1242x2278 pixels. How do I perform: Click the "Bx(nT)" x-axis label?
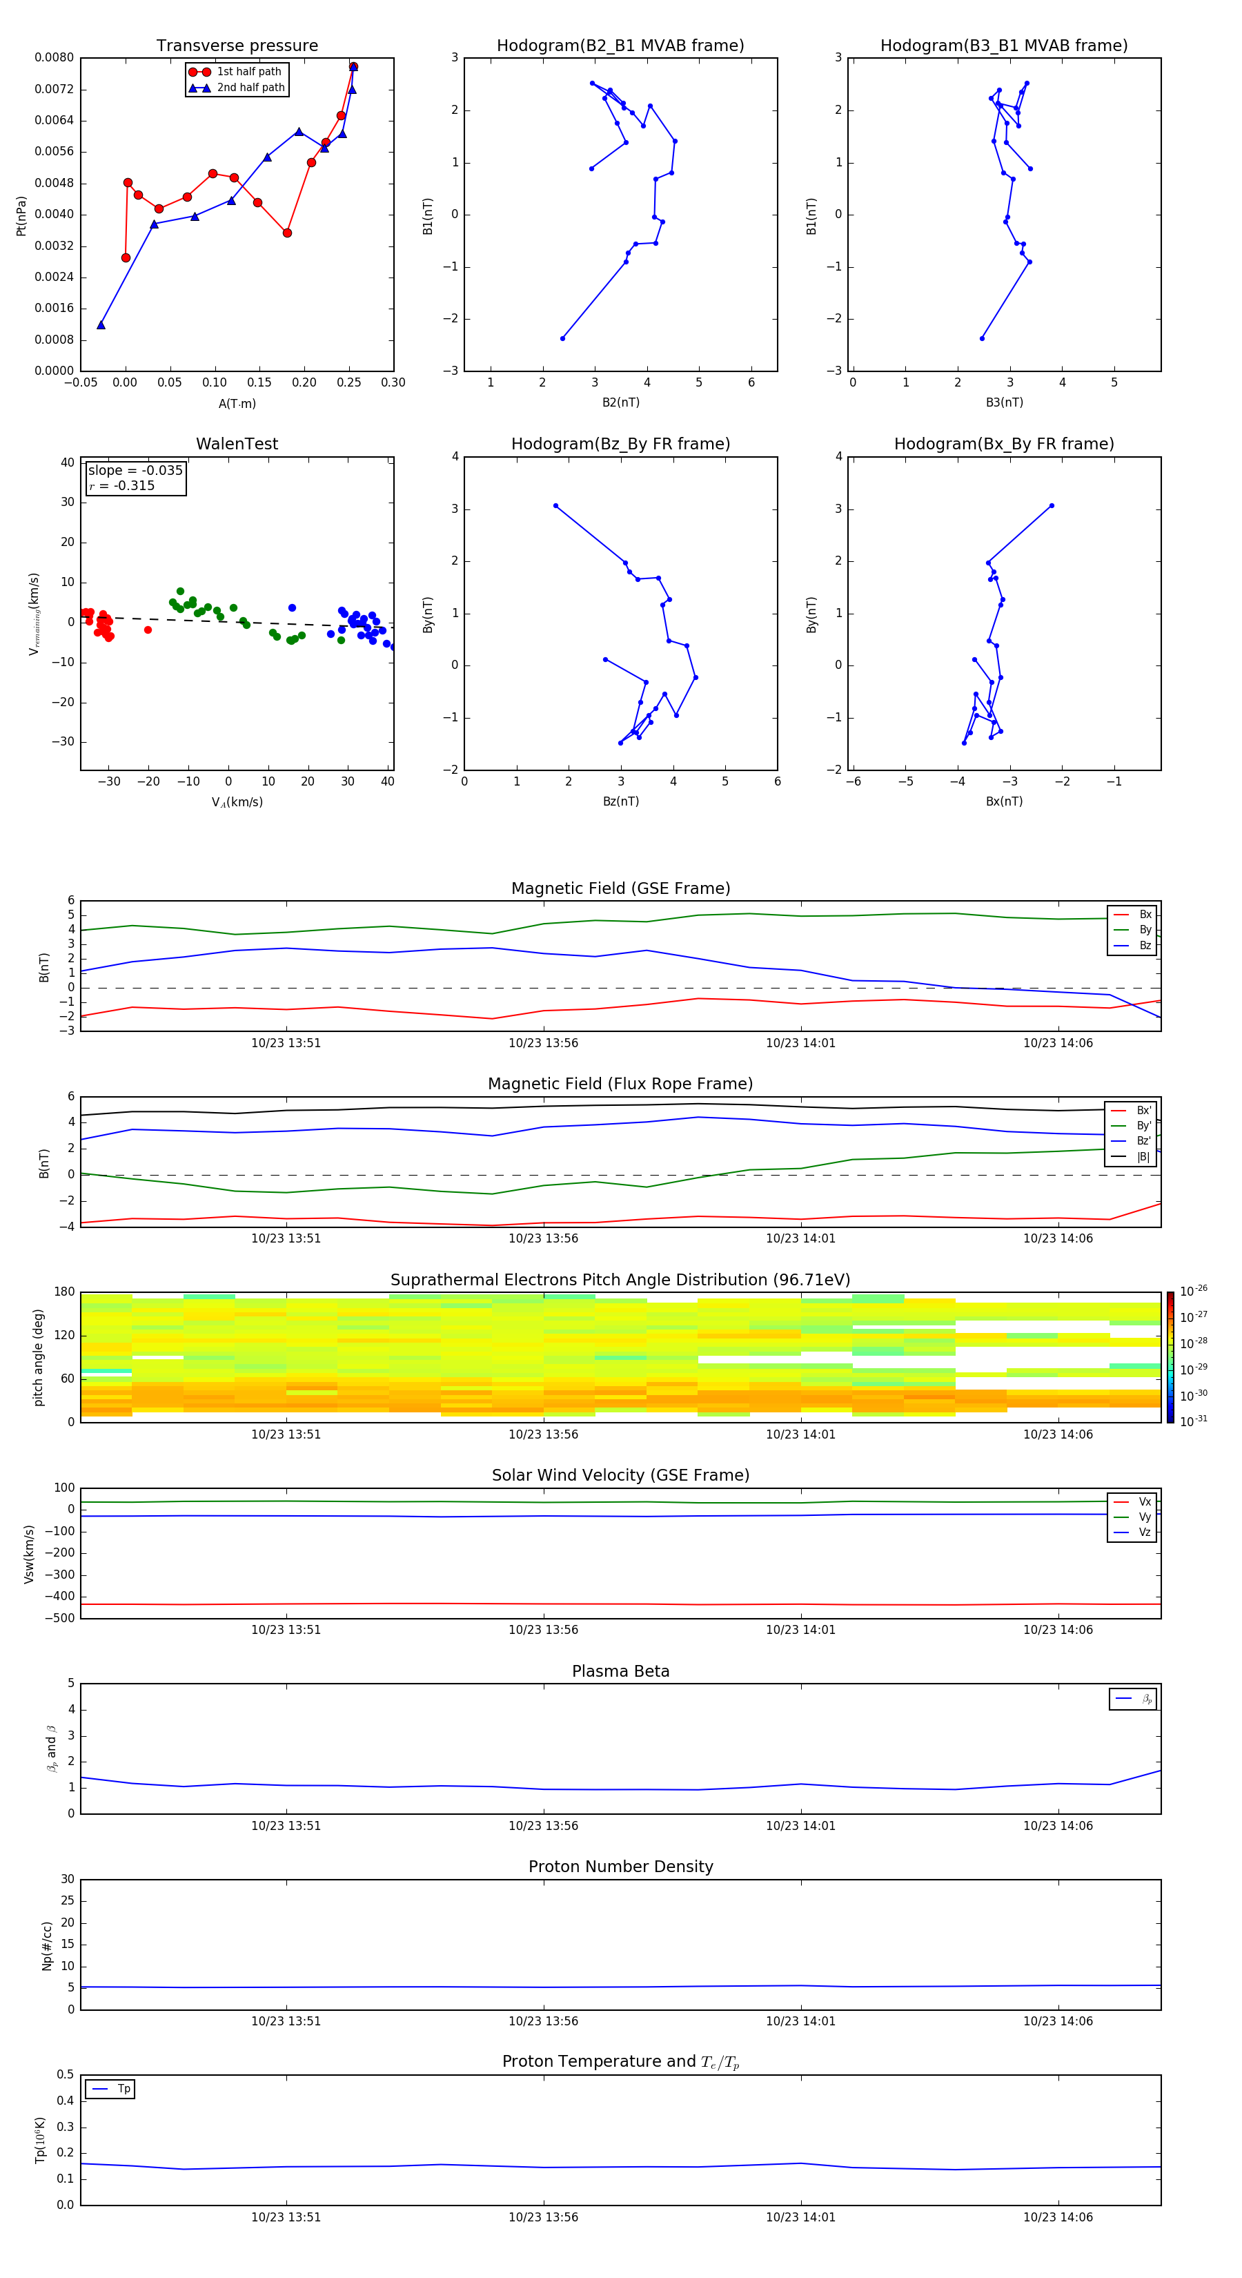pos(1004,802)
